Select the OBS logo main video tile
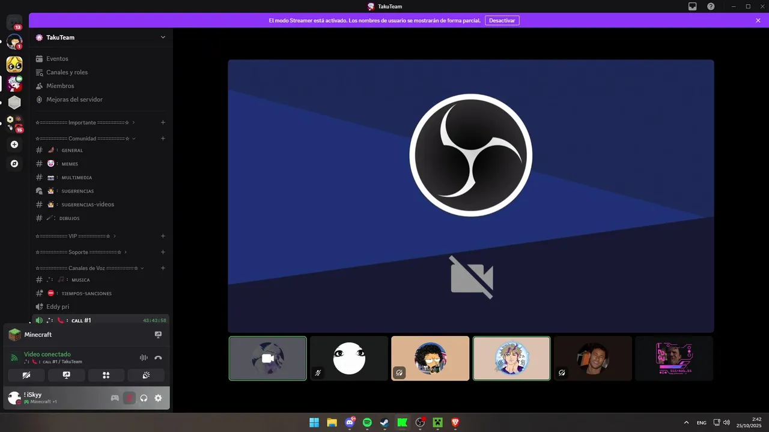Screen dimensions: 769x432 471,196
